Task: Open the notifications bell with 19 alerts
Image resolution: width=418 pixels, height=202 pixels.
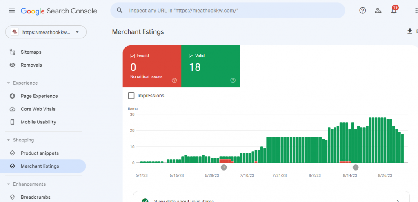Action: 394,10
